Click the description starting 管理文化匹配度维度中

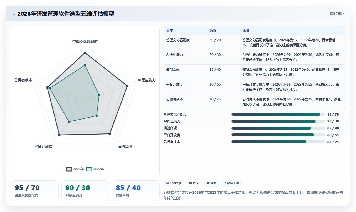(x=289, y=42)
